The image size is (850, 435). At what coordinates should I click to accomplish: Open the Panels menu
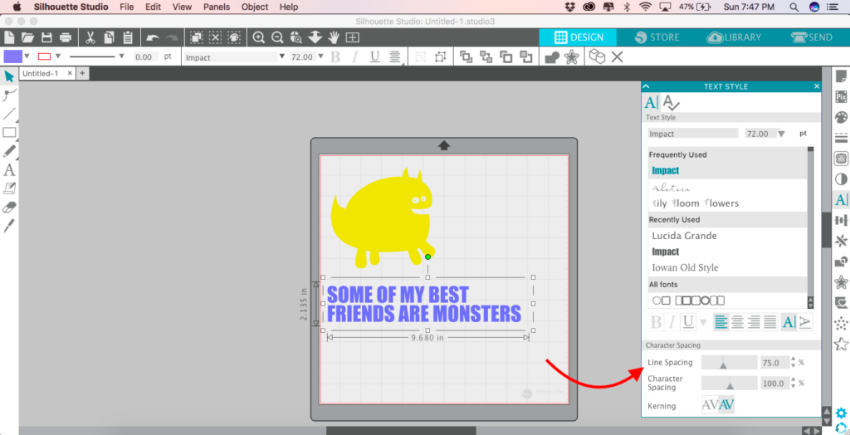tap(217, 7)
